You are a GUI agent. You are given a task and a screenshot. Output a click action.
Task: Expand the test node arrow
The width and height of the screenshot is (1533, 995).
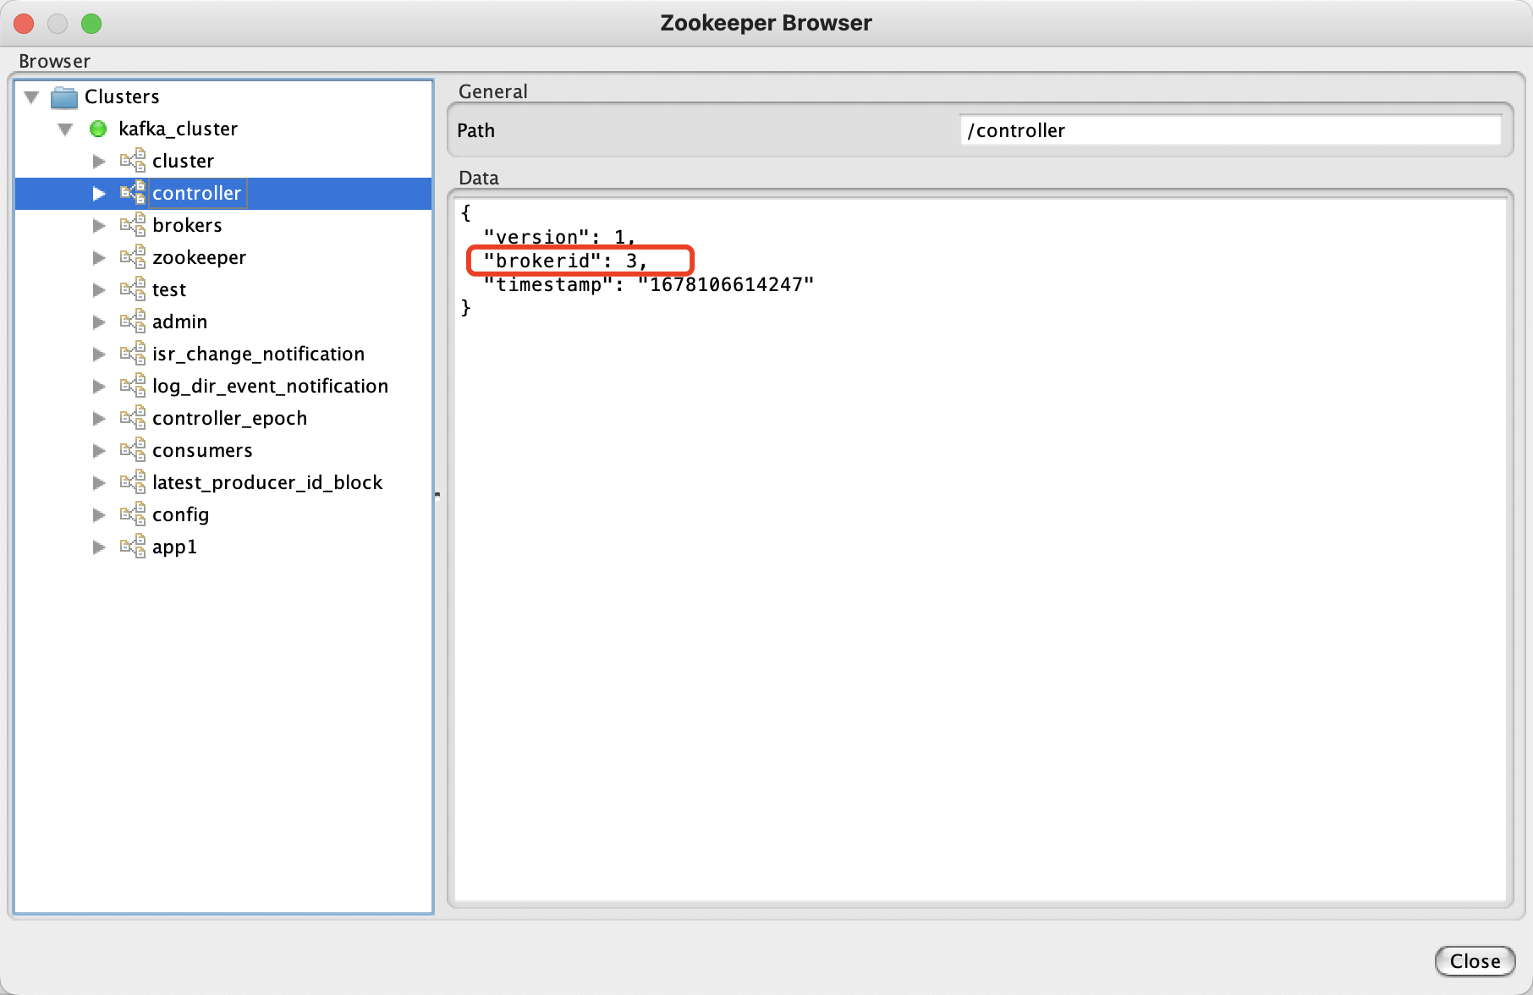(99, 290)
